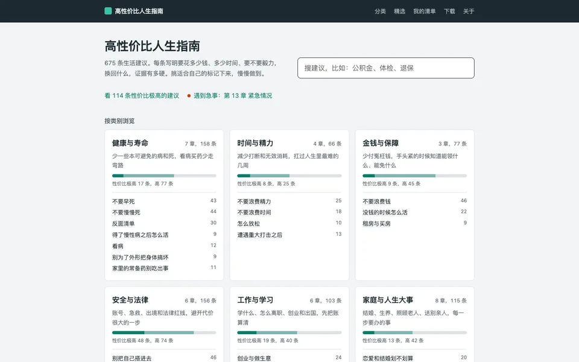This screenshot has height=362, width=579.
Task: Open link 遇到急事：第 13 章 紧急情况
Action: (233, 96)
